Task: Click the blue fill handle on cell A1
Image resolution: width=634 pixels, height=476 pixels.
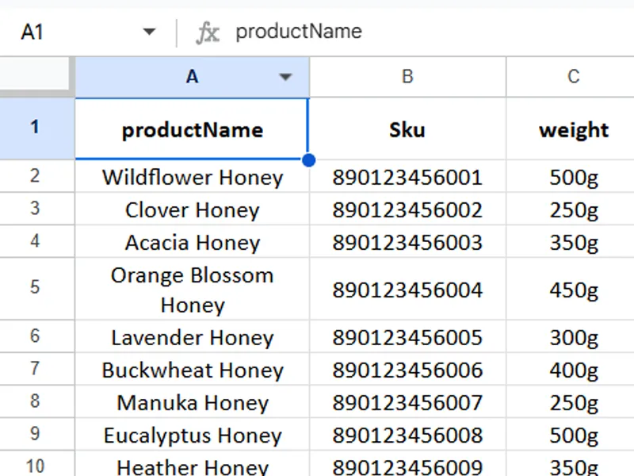Action: [309, 159]
